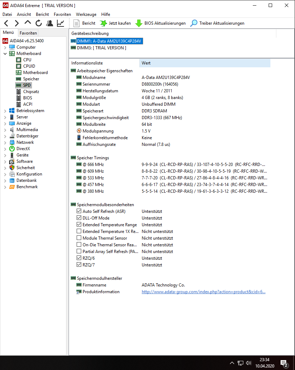This screenshot has height=370, width=295.
Task: Click the Informationsliste column header
Action: pos(104,63)
